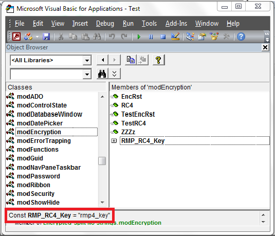The image size is (275, 236).
Task: Run Sub with green play icon
Action: [139, 37]
